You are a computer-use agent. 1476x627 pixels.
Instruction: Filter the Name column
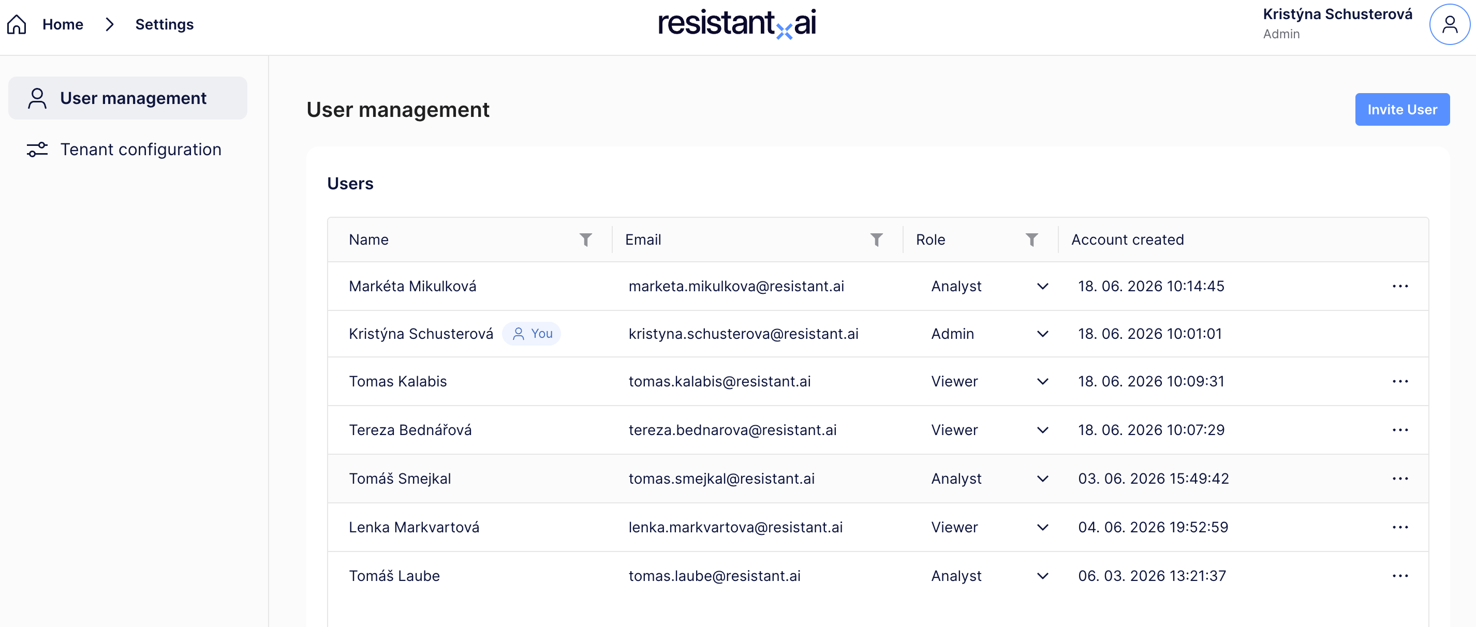click(x=586, y=240)
